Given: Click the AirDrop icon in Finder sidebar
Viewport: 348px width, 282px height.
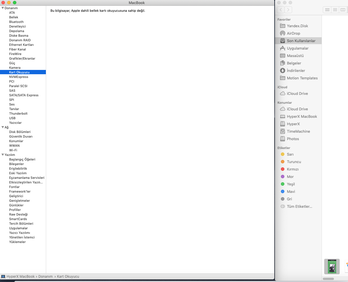Looking at the screenshot, I should point(283,33).
